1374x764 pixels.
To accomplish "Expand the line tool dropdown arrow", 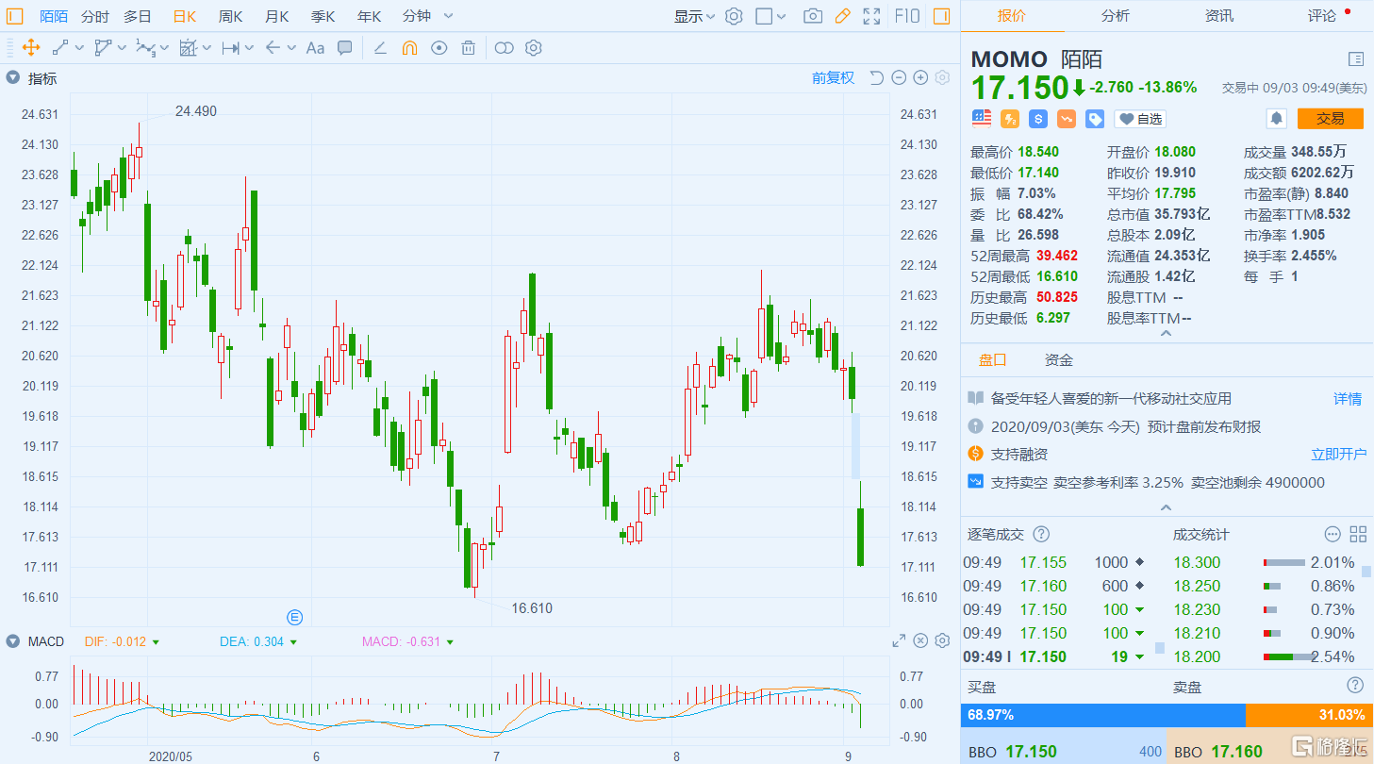I will 79,47.
